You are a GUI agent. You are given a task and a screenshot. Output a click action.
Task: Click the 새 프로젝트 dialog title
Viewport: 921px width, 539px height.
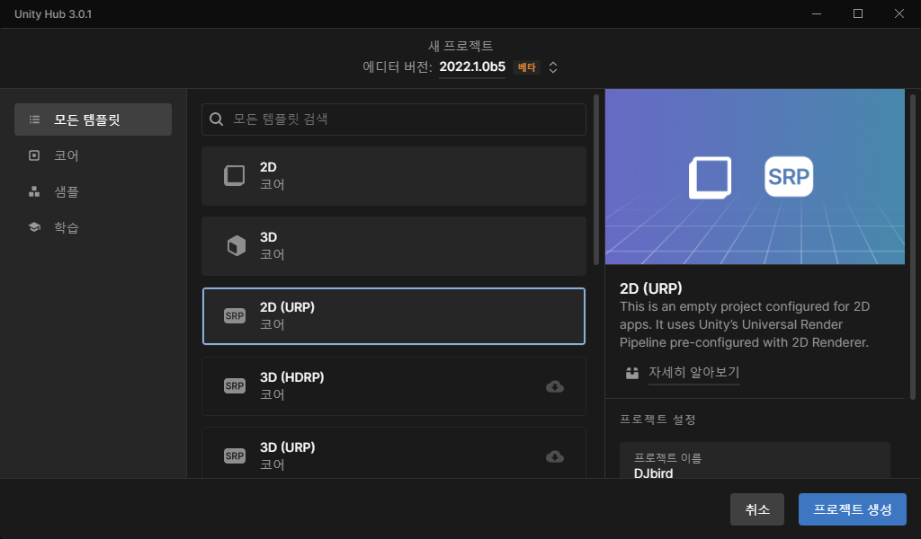coord(460,46)
